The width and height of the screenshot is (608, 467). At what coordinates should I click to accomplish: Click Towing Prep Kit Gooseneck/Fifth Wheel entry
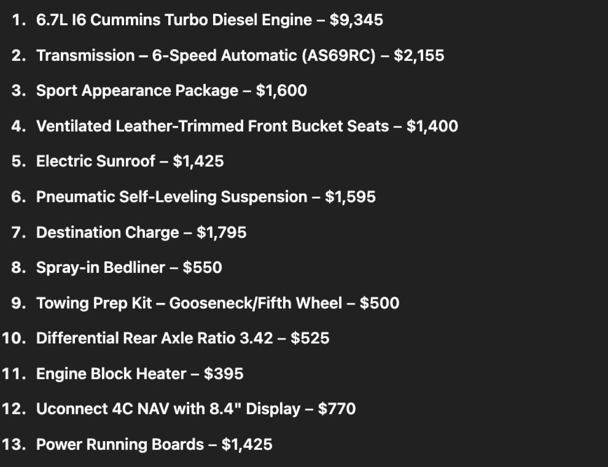pyautogui.click(x=218, y=303)
